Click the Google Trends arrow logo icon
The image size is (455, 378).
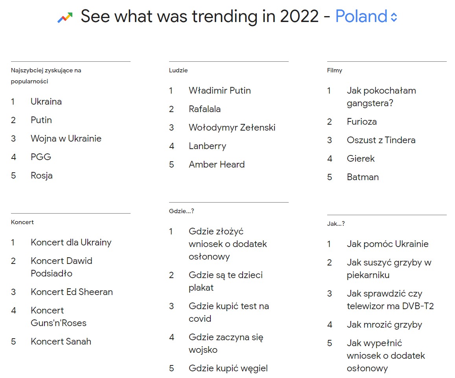(65, 17)
